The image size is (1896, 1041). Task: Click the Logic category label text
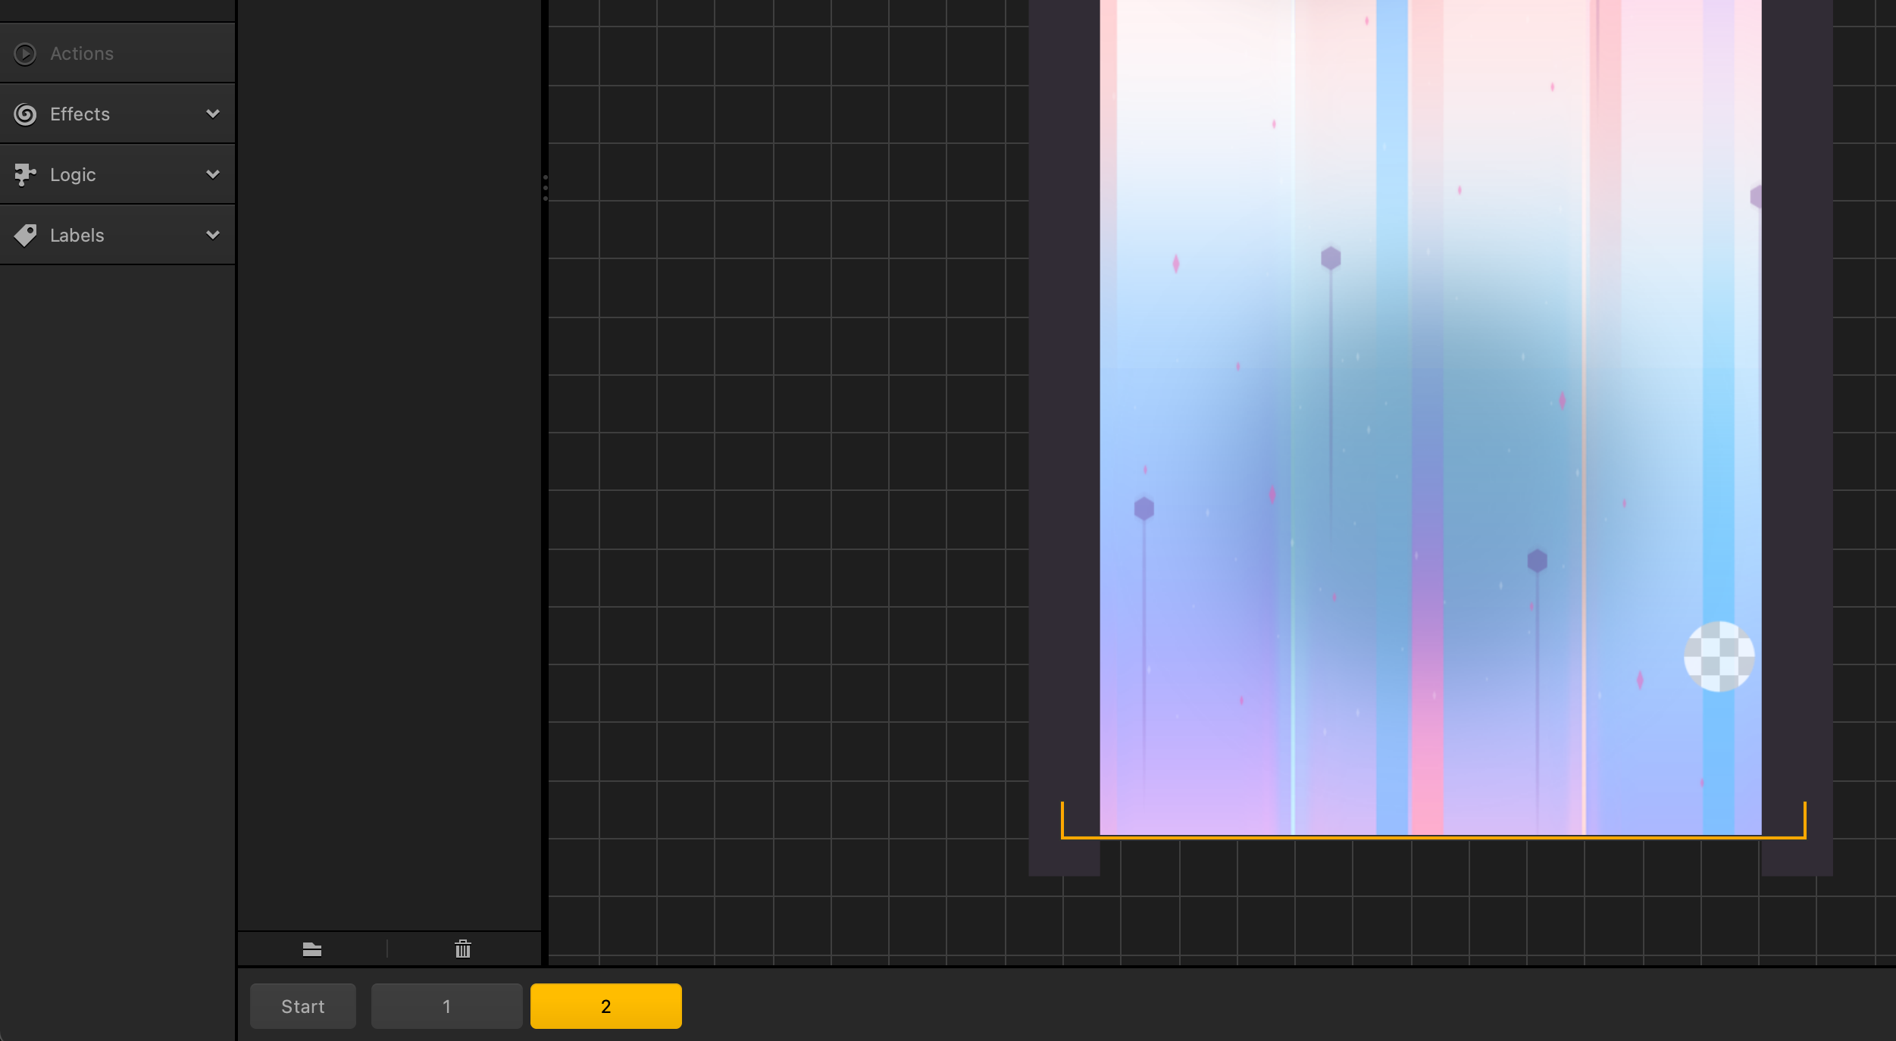click(x=73, y=175)
